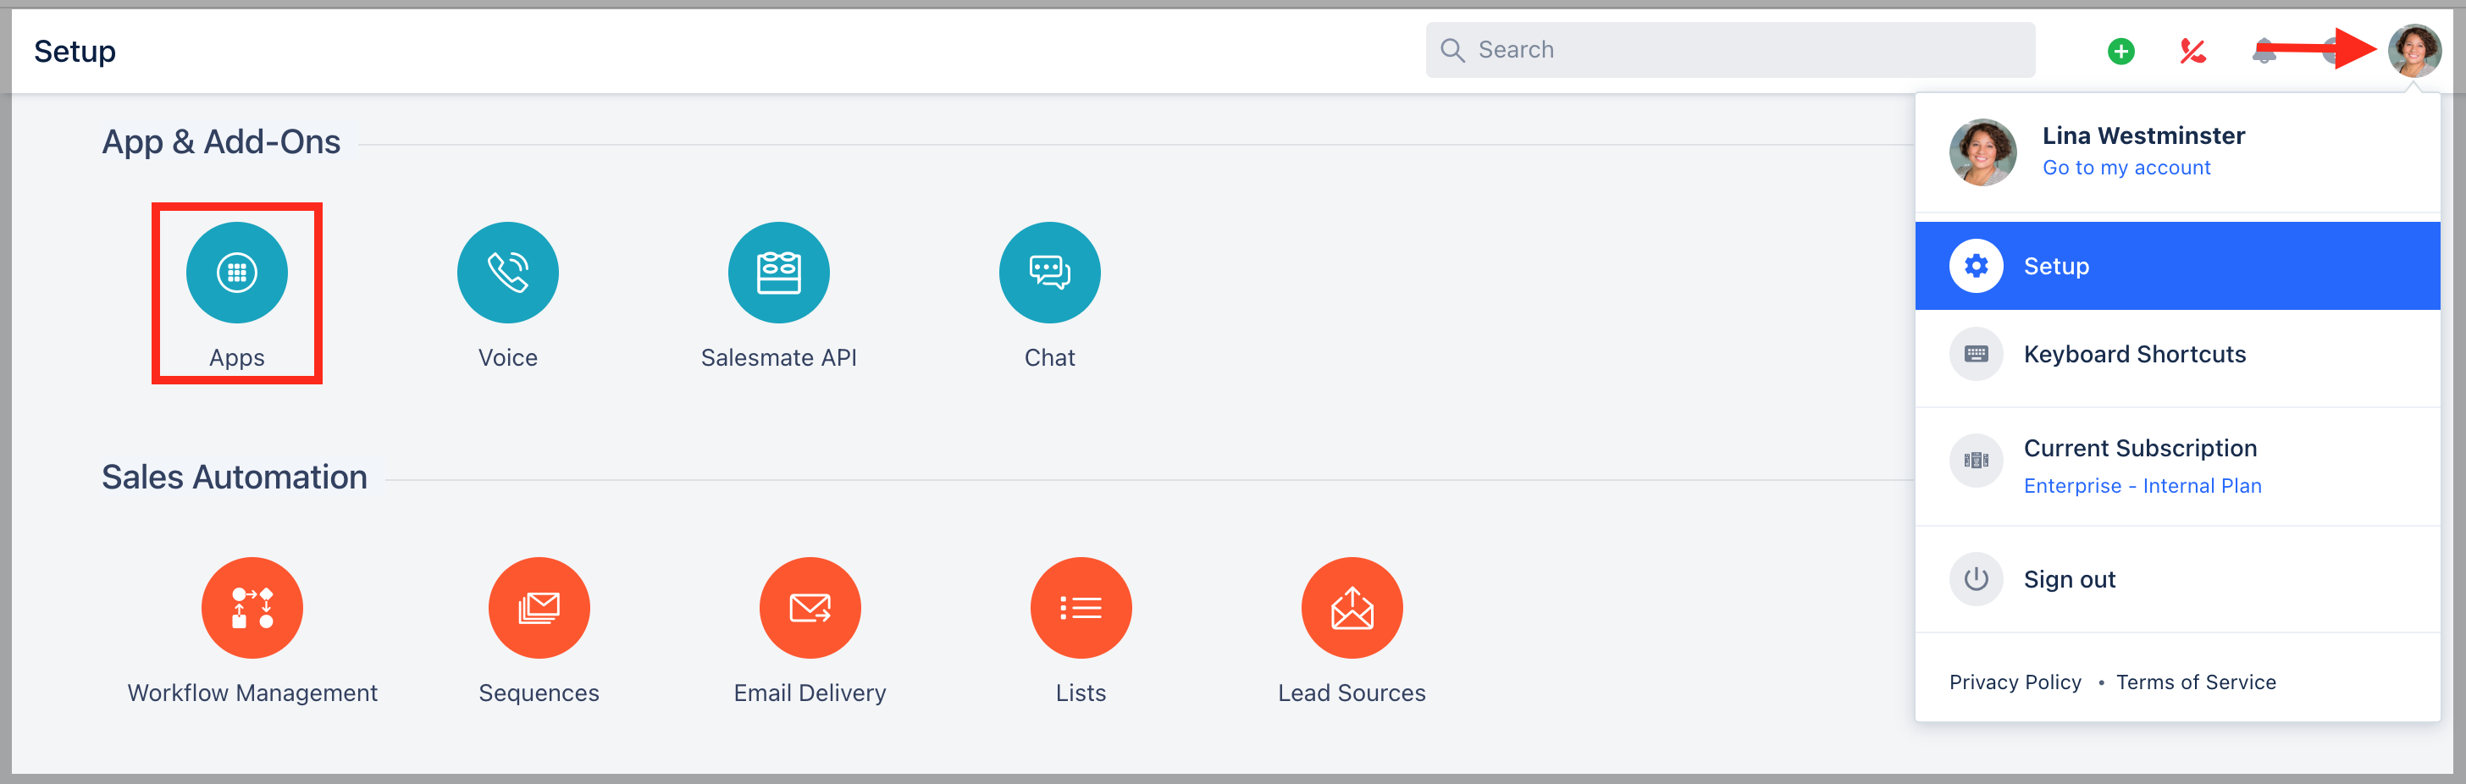This screenshot has width=2466, height=784.
Task: Click the Workflow Management label
Action: coord(252,693)
